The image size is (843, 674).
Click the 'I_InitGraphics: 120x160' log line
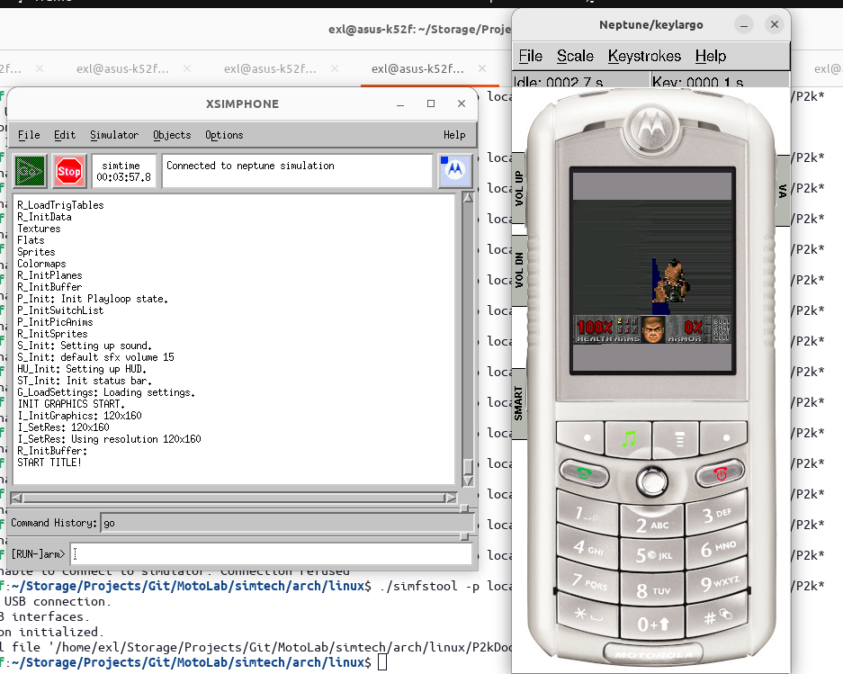click(79, 415)
